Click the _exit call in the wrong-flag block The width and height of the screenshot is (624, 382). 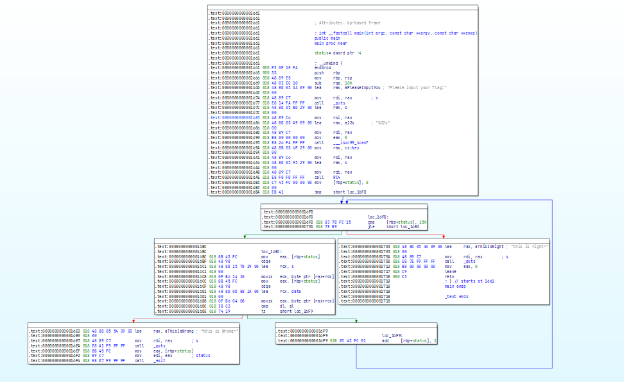159,361
